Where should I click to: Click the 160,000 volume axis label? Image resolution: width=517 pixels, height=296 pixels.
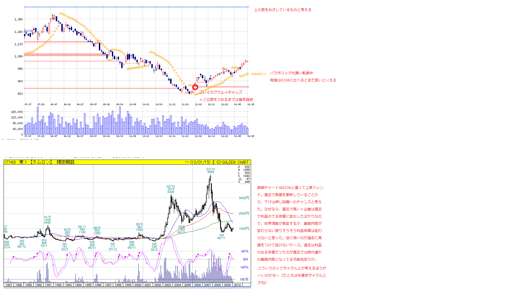[x=17, y=112]
